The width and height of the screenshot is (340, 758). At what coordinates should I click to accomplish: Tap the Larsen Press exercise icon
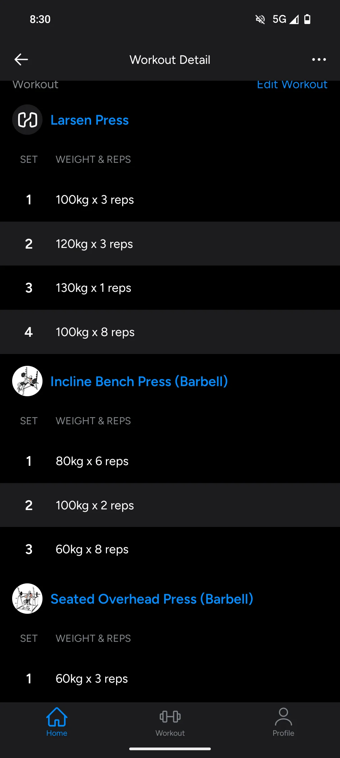tap(27, 120)
